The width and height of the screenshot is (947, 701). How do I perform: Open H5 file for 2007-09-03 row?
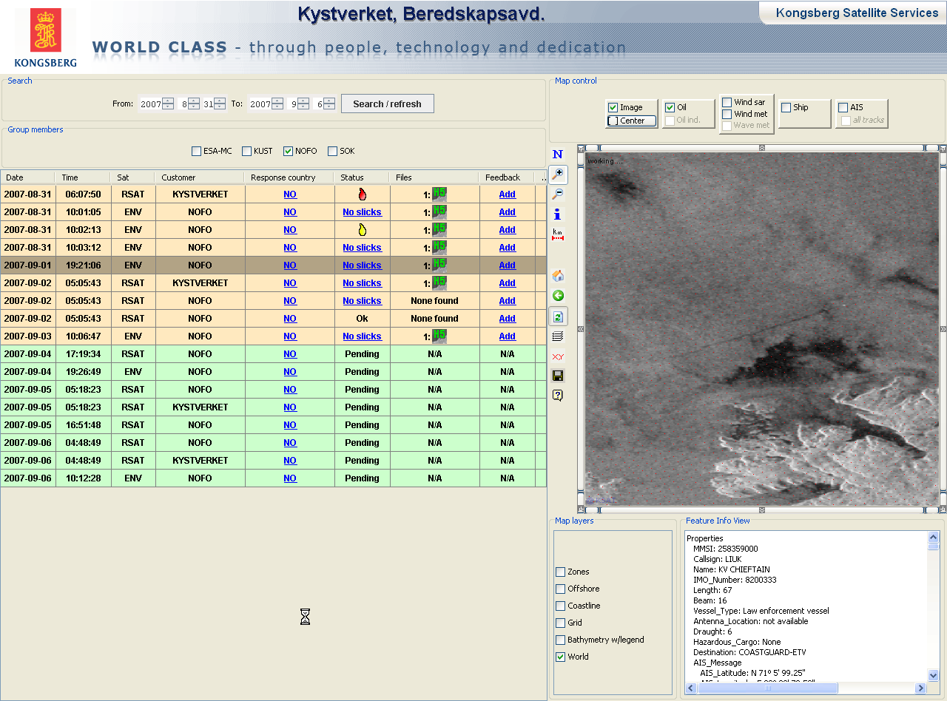tap(439, 336)
